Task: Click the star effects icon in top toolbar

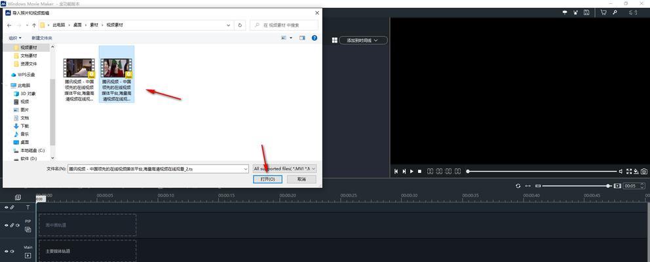Action: (575, 12)
